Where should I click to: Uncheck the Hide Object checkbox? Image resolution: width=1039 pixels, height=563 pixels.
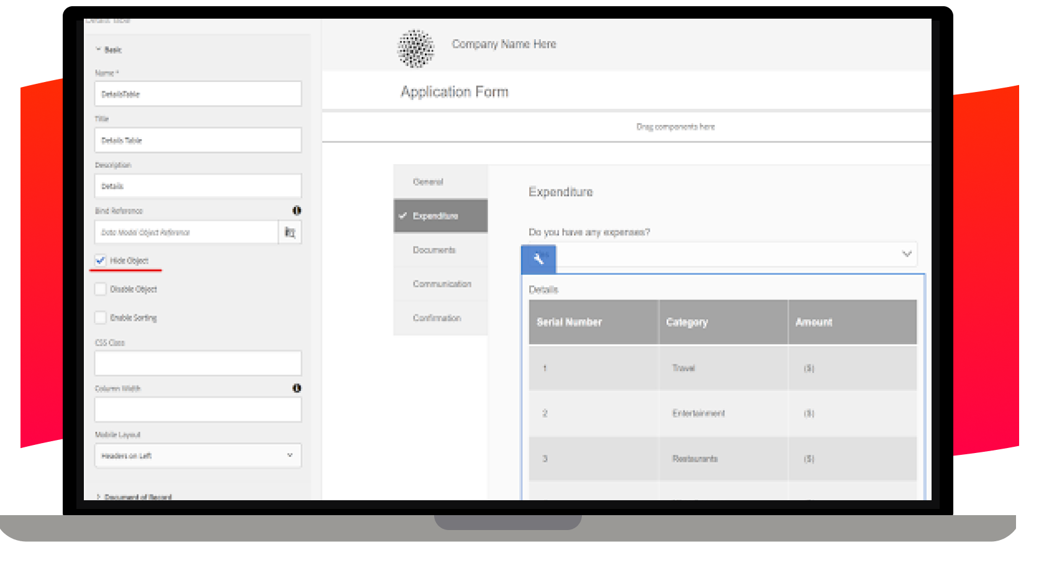coord(100,260)
